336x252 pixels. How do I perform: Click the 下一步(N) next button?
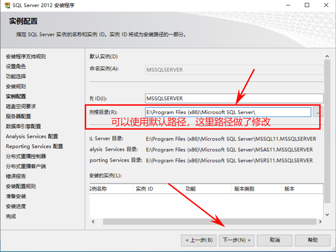click(236, 240)
